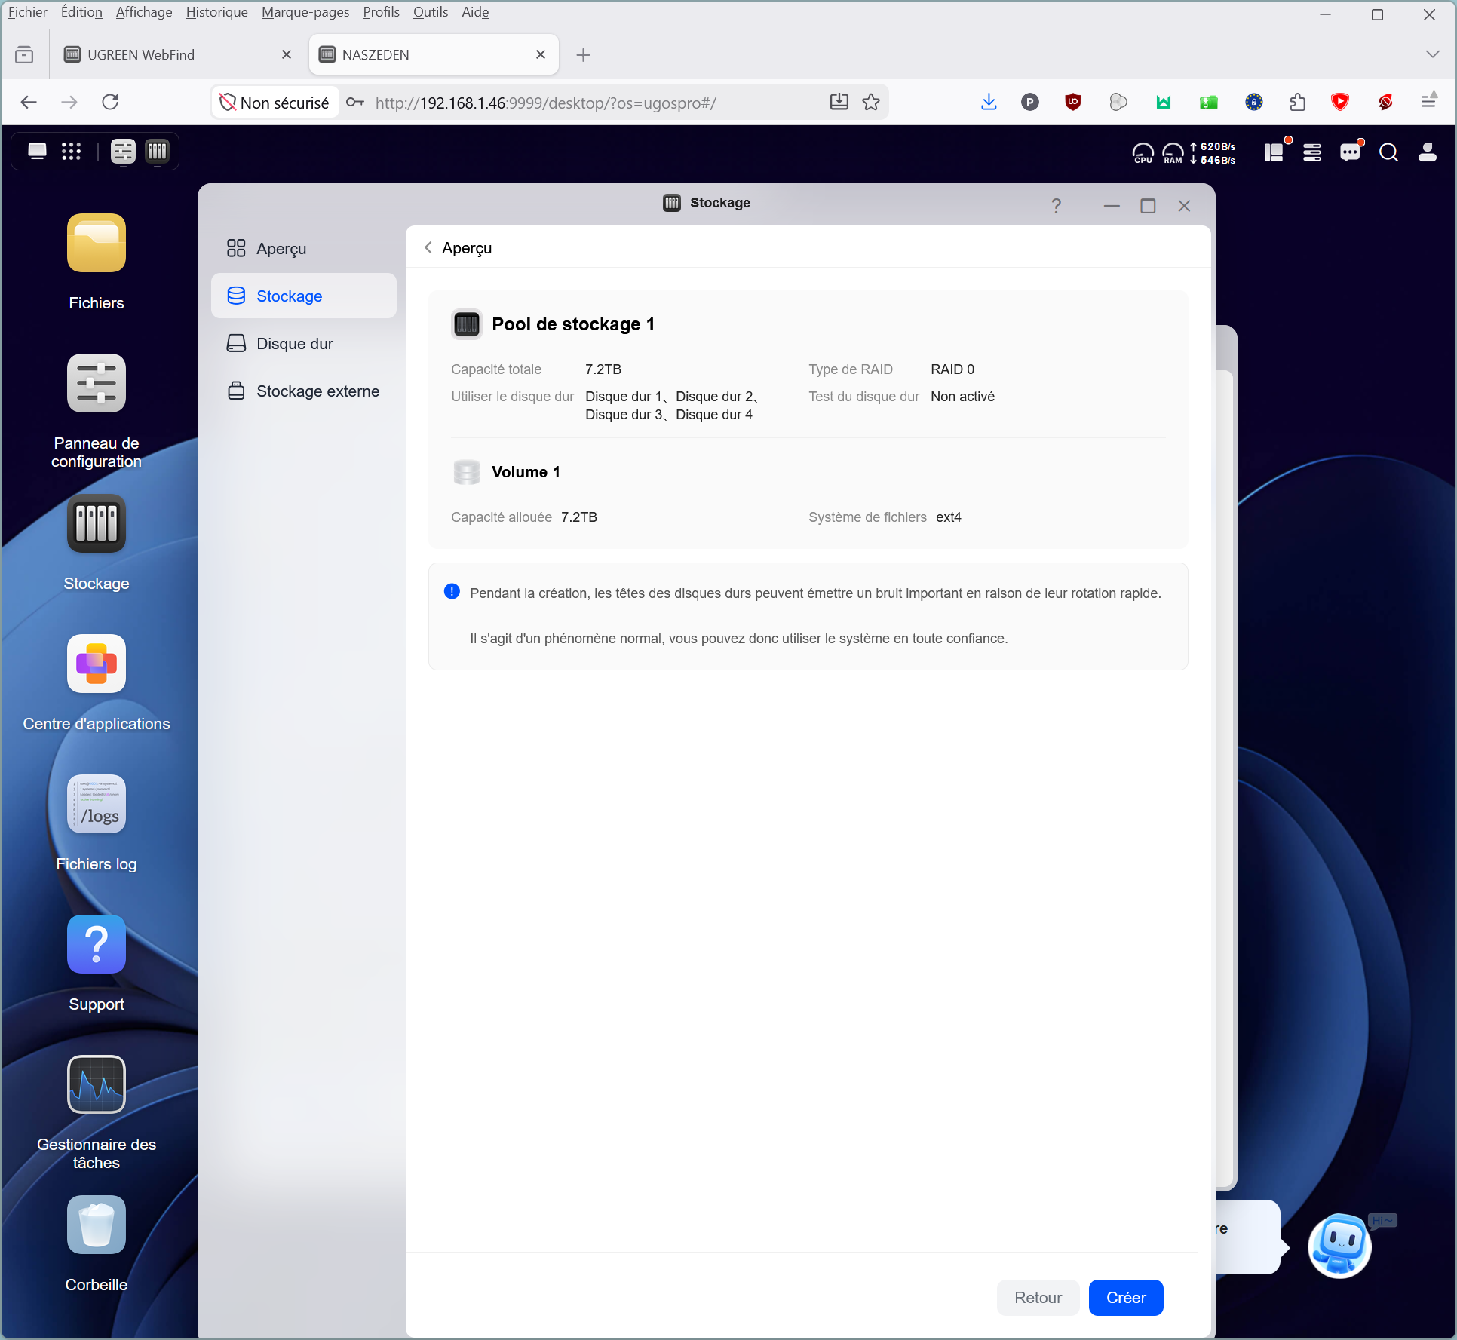Click the URL address field
1457x1340 pixels.
pyautogui.click(x=545, y=103)
